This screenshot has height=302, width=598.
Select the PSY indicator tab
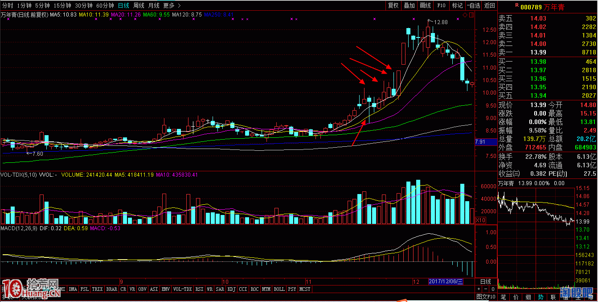tap(292, 289)
